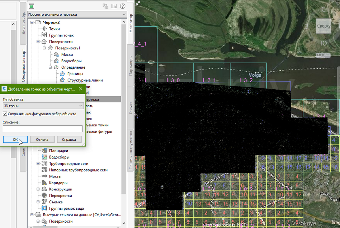Open help via the question mark icon

click(x=123, y=6)
